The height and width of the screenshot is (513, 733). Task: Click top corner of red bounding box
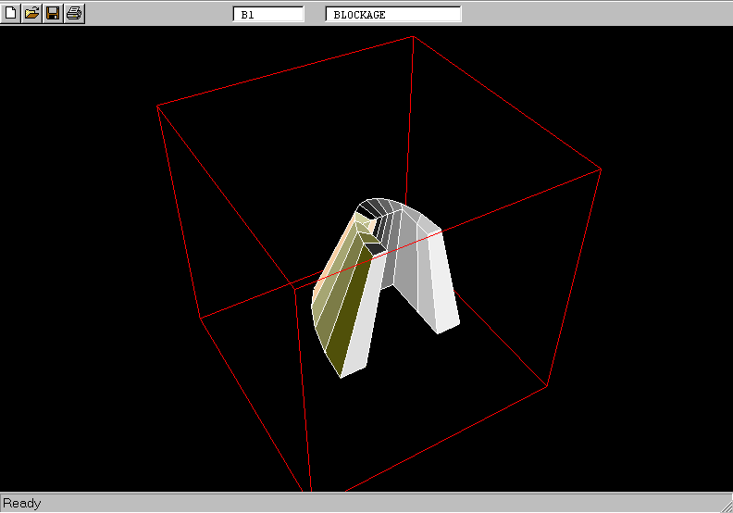pos(413,37)
